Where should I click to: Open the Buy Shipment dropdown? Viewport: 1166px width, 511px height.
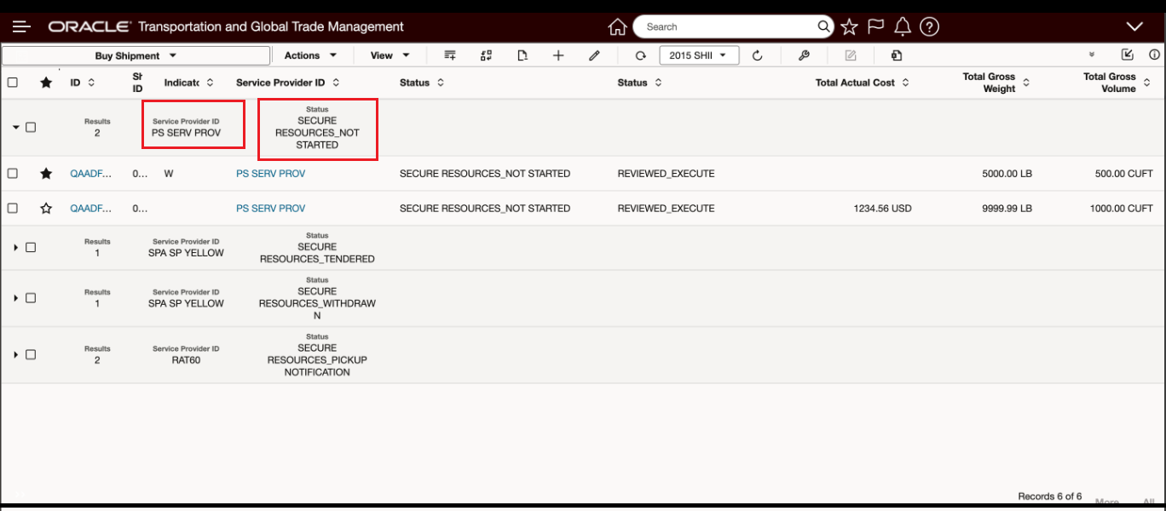(x=136, y=55)
